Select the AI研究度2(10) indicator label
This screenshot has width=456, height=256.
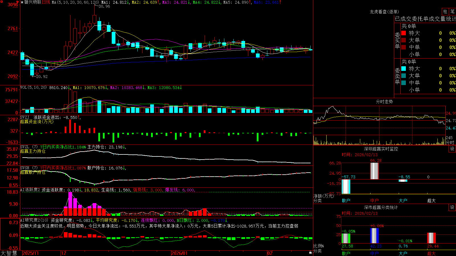point(34,220)
